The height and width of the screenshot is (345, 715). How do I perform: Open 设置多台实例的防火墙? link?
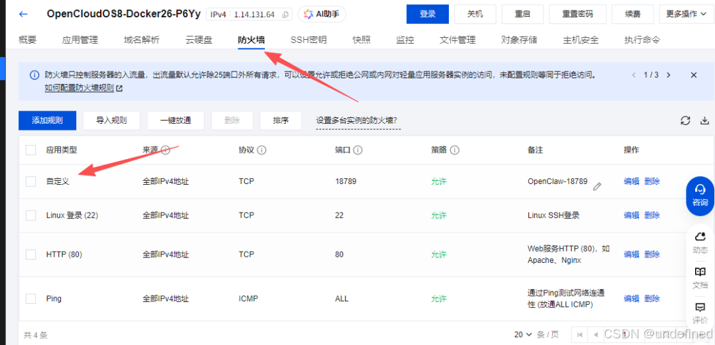pyautogui.click(x=357, y=121)
